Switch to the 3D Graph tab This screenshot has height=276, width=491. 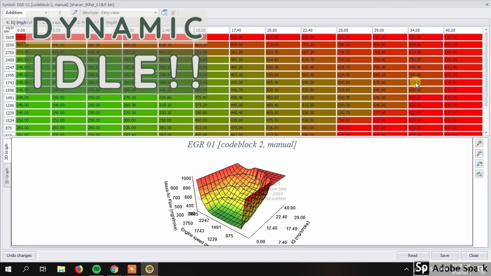tap(7, 152)
